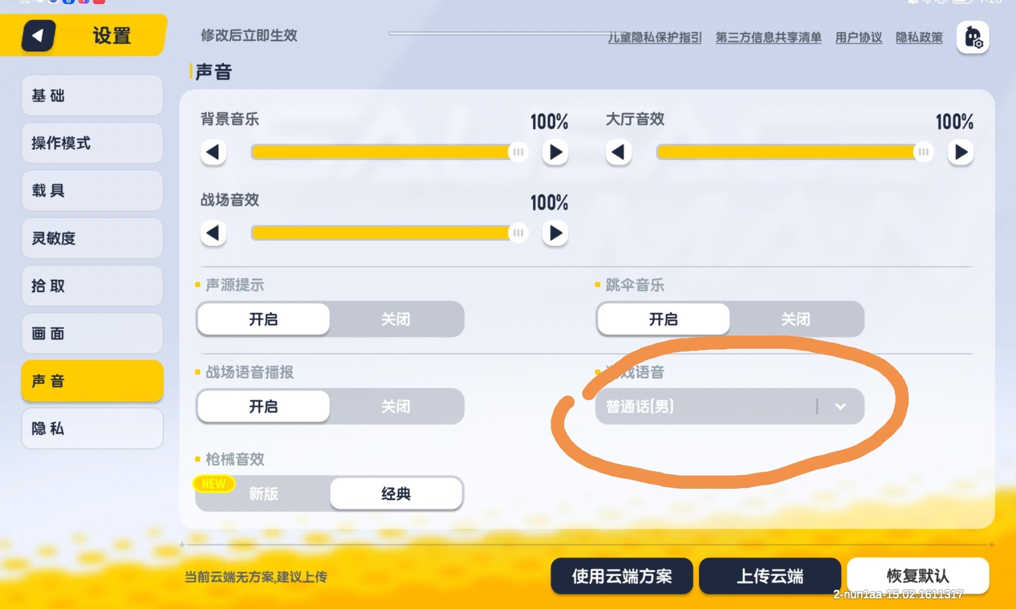Decrease 战场音效 volume with left arrow

click(213, 233)
